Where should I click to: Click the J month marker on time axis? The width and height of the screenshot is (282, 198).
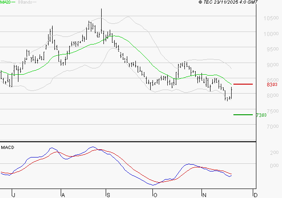click(13, 195)
